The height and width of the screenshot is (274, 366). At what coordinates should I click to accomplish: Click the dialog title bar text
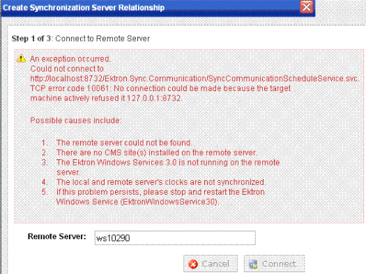coord(84,8)
